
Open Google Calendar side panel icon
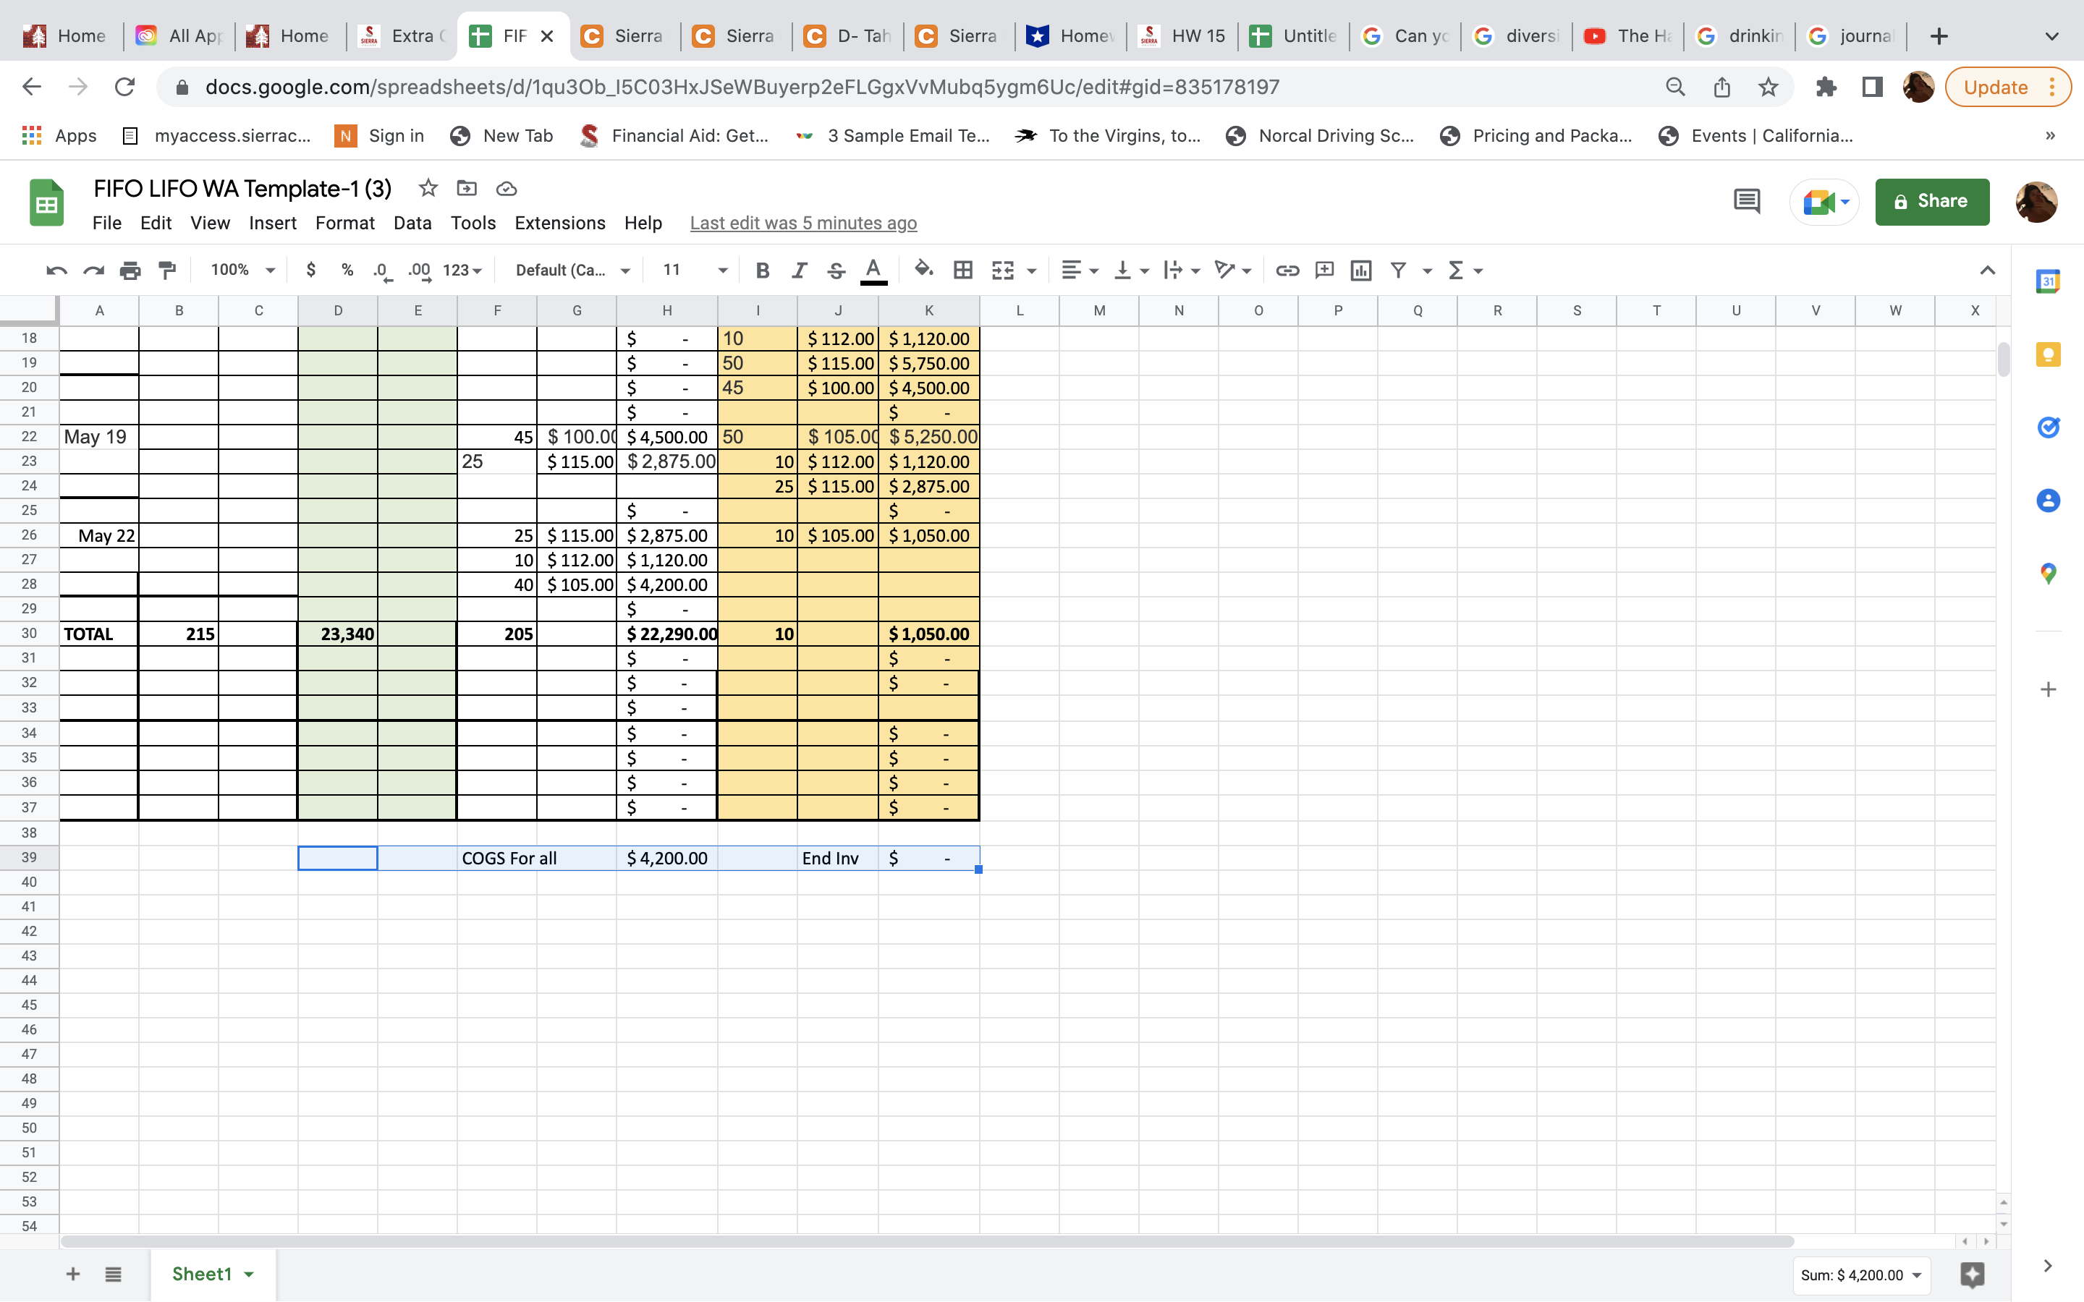coord(2048,281)
